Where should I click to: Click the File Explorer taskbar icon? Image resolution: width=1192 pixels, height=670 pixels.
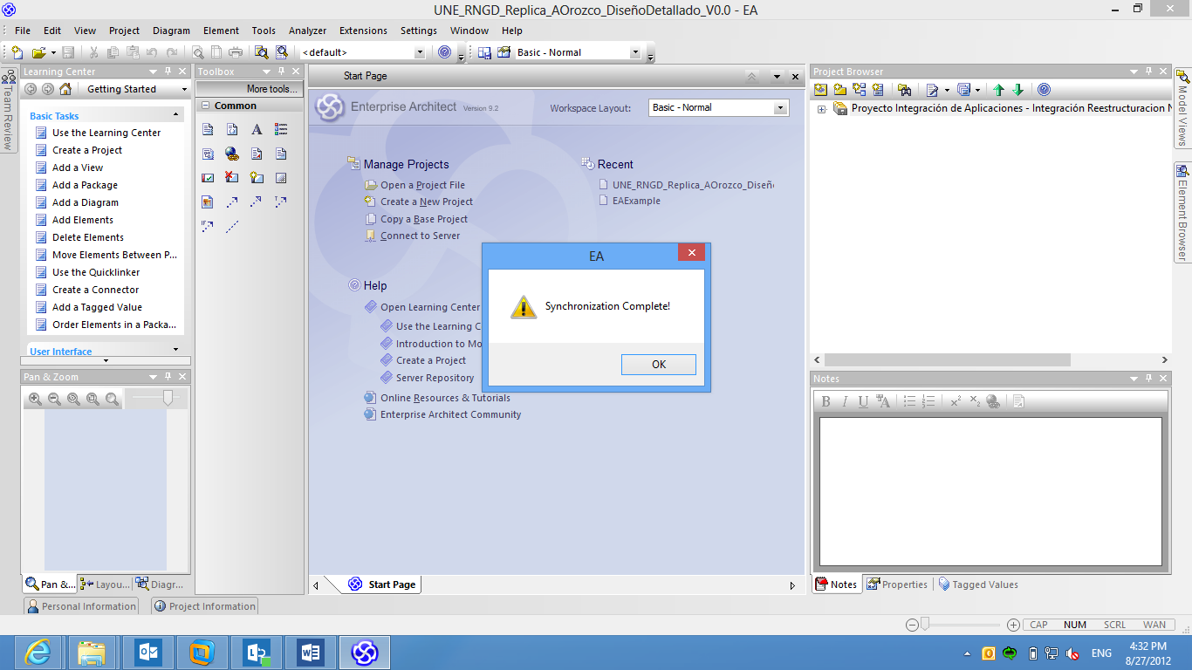click(93, 652)
